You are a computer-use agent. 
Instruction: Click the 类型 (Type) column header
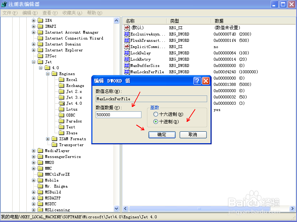189,21
